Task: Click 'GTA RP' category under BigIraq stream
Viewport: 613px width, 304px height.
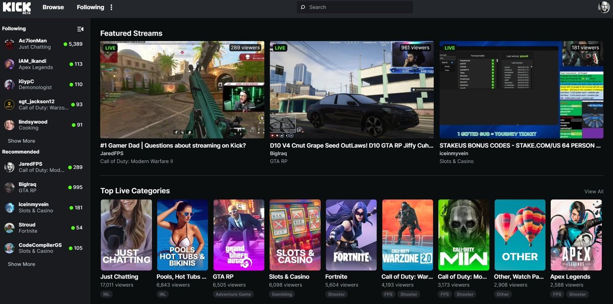Action: click(278, 161)
